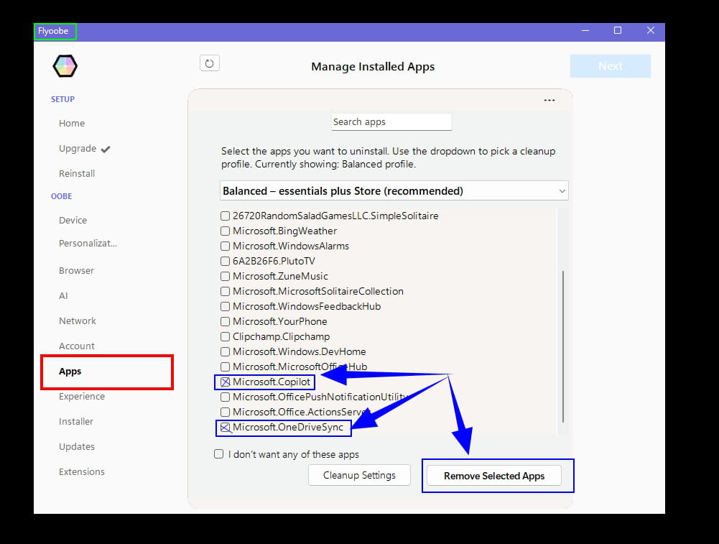The height and width of the screenshot is (544, 719).
Task: Check Microsoft.Office.ActionsServer checkbox
Action: [225, 412]
